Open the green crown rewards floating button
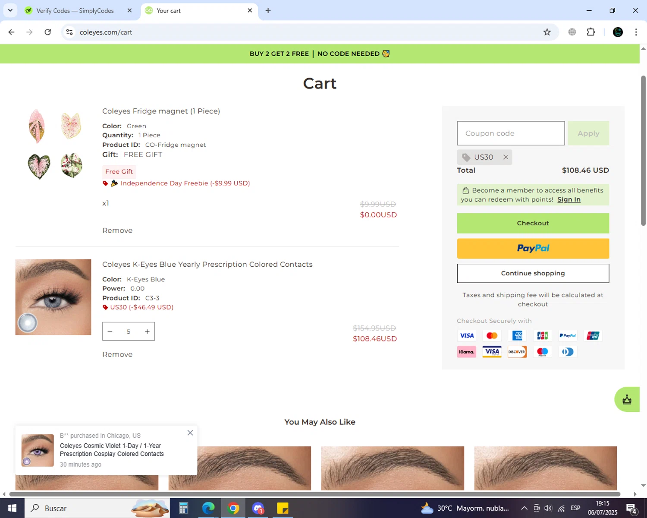Viewport: 647px width, 518px height. (x=627, y=399)
